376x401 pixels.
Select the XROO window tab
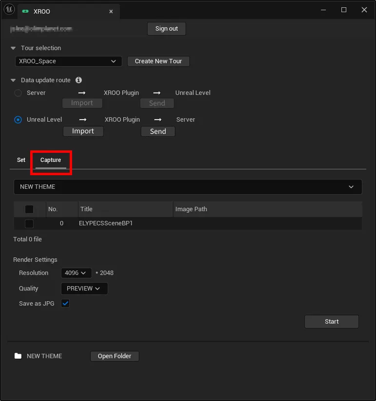pos(69,12)
